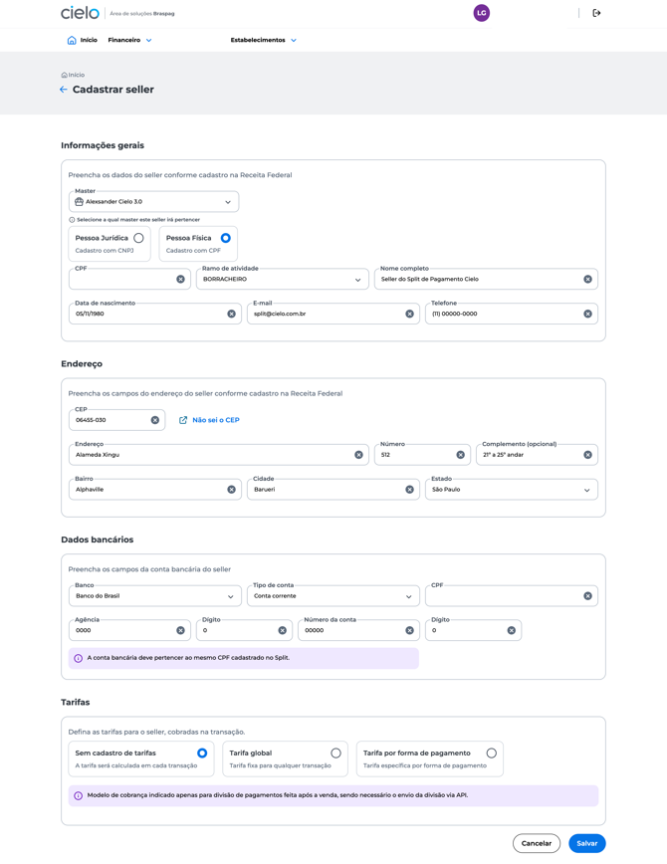The image size is (667, 864).
Task: Clear the Complemento field value
Action: coord(587,455)
